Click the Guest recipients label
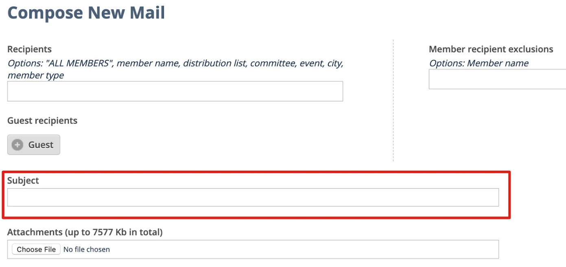 click(x=42, y=121)
